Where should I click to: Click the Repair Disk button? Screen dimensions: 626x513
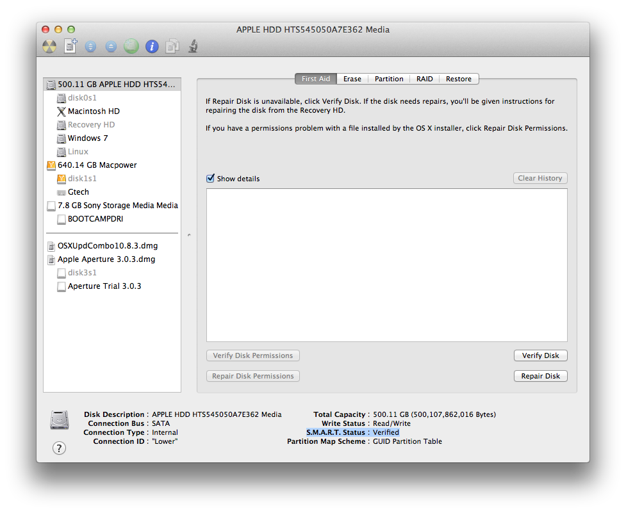[x=541, y=376]
